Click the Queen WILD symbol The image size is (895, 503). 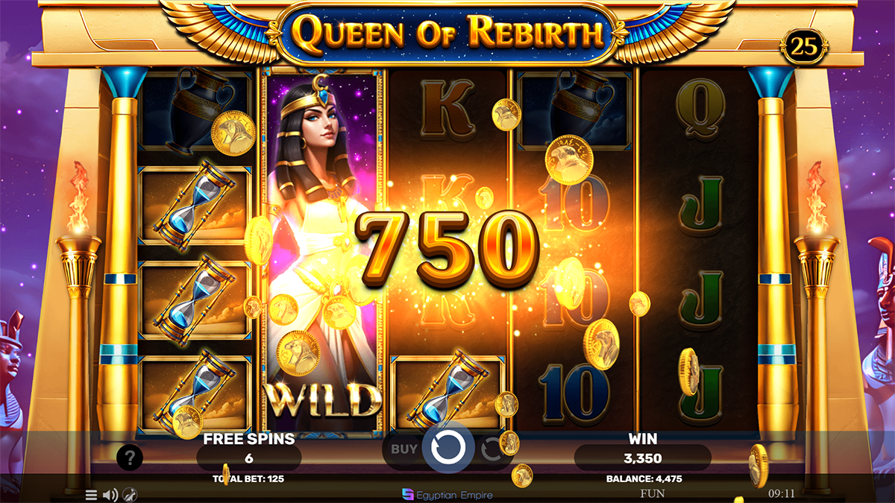coord(321,253)
